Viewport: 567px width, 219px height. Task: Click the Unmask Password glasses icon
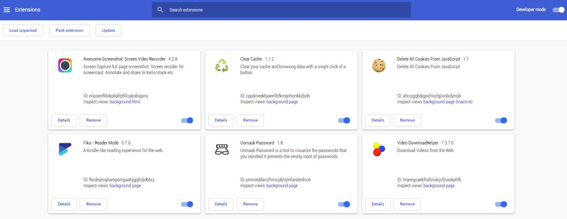(222, 149)
